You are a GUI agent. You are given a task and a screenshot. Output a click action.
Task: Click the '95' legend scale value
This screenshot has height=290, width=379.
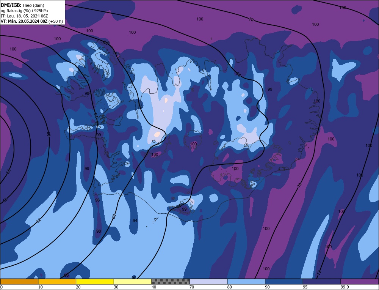point(305,287)
